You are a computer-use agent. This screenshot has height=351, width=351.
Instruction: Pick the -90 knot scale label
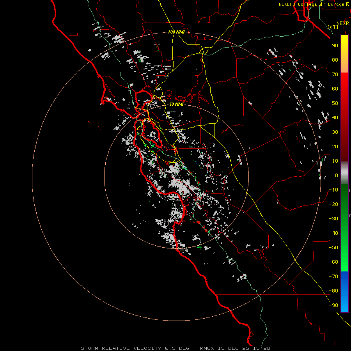[x=333, y=305]
